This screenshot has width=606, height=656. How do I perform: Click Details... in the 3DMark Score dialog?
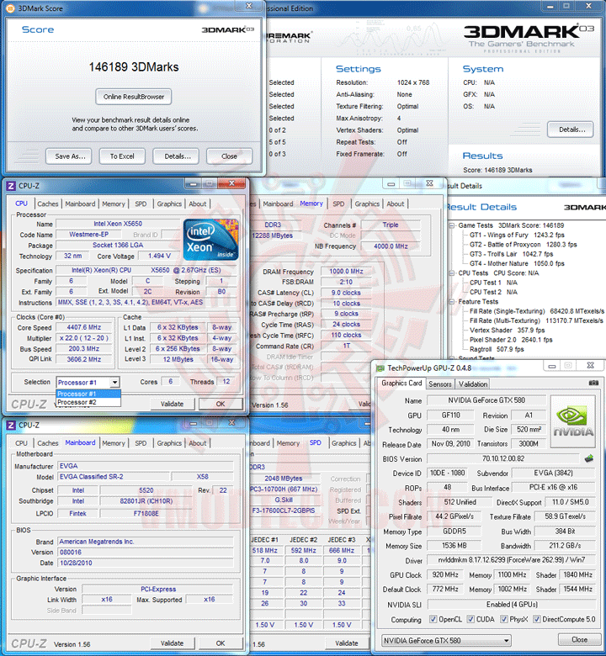point(177,156)
